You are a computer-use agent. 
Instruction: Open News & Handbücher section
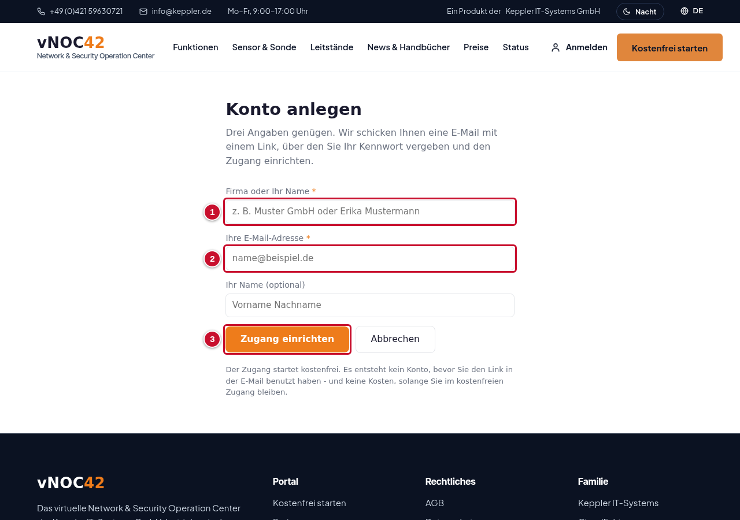pos(409,47)
